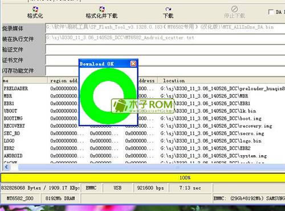
Task: Click the 装在执行文件 scatter loading button
Action: [x=23, y=39]
